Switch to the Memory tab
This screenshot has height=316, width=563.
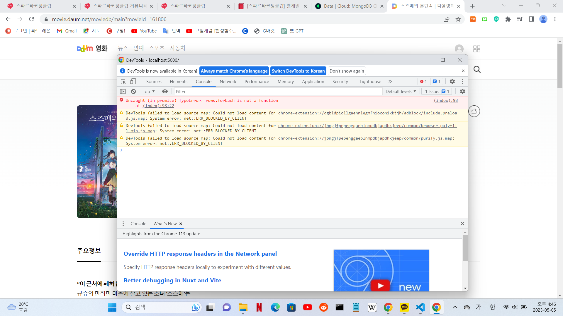point(286,82)
